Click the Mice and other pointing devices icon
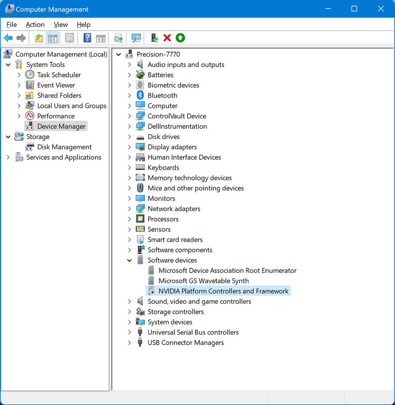395x405 pixels. [140, 188]
